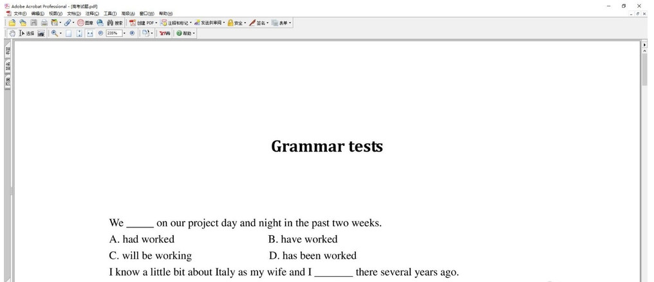
Task: Click the paperclip attach file icon
Action: [67, 23]
